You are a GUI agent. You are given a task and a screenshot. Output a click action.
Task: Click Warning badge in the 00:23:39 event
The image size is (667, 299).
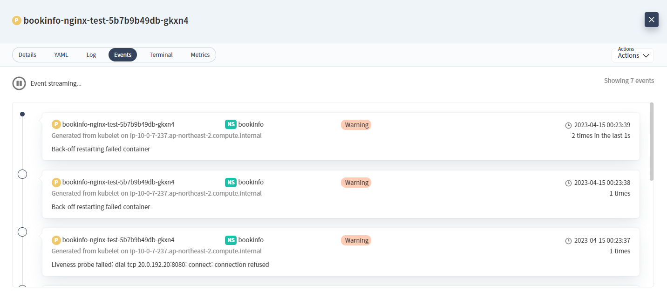(x=356, y=125)
